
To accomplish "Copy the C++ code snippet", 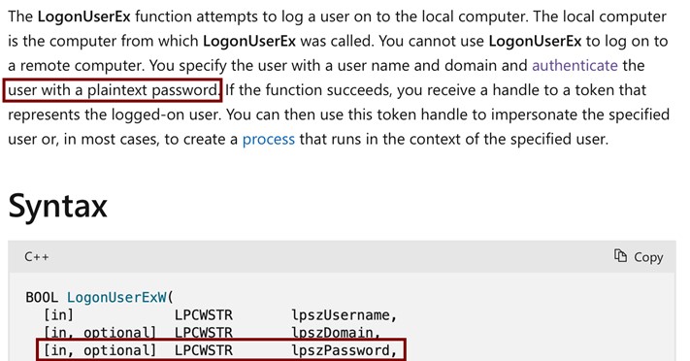I will click(639, 256).
